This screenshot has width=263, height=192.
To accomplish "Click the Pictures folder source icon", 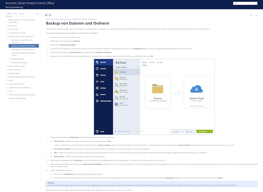I will click(x=158, y=89).
